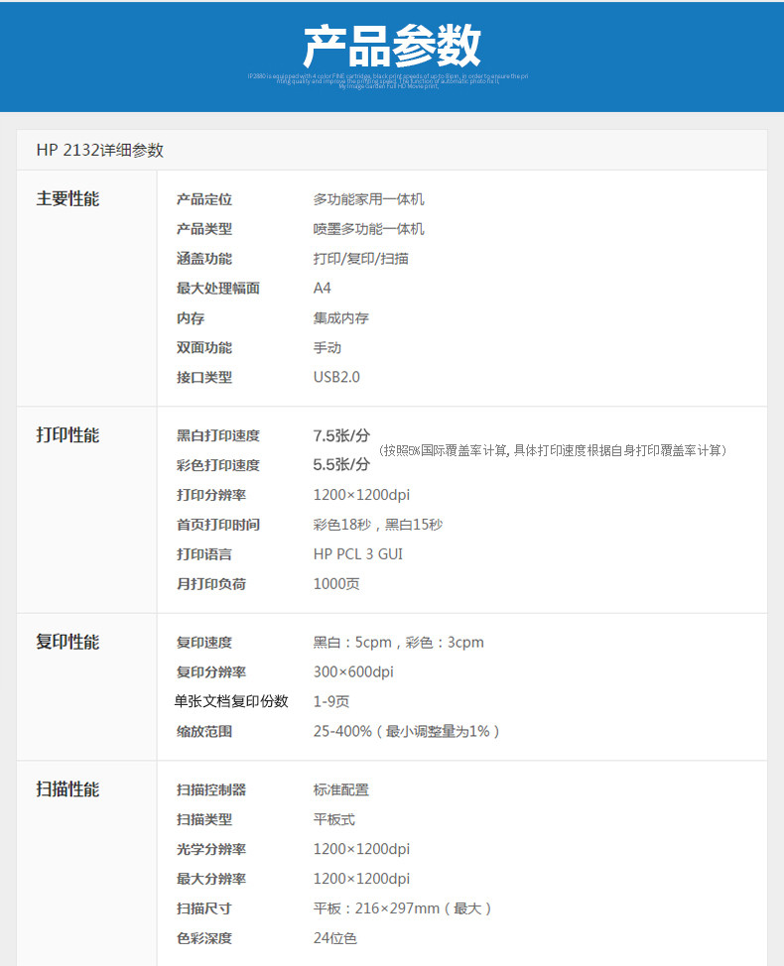784x966 pixels.
Task: Select the 单张文档复印份数 label
Action: tap(231, 701)
